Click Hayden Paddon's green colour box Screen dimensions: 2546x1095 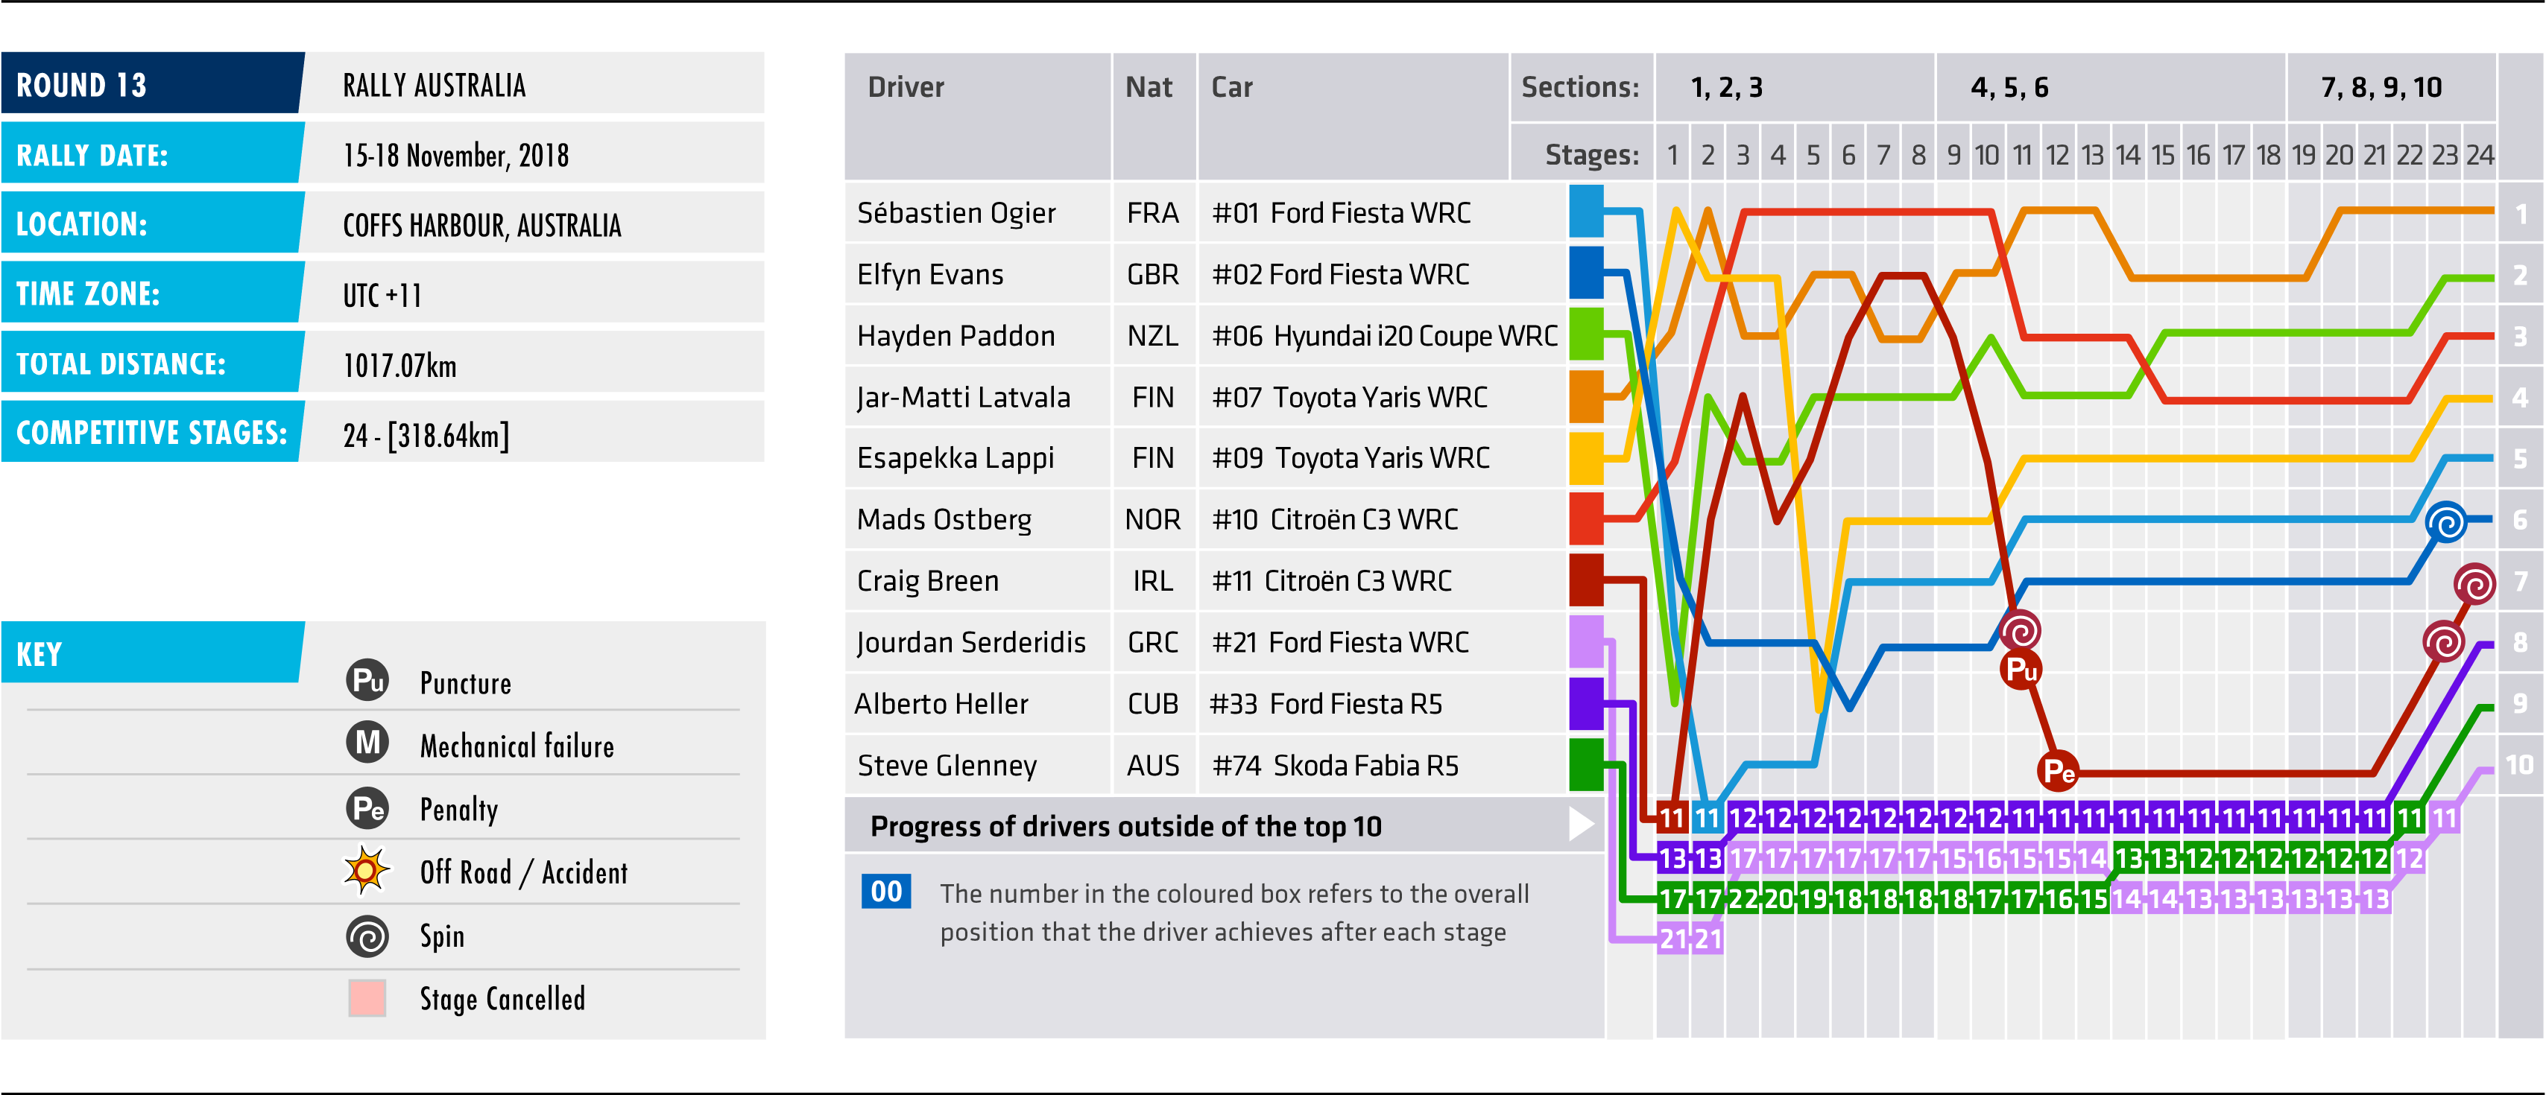(1586, 334)
